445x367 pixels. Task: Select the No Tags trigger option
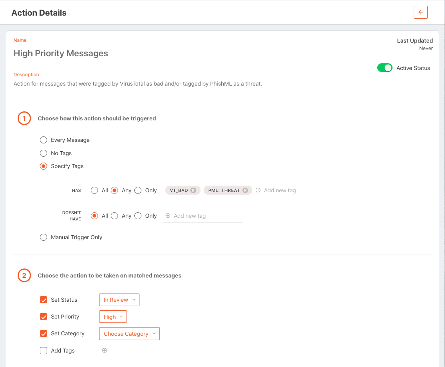click(43, 153)
